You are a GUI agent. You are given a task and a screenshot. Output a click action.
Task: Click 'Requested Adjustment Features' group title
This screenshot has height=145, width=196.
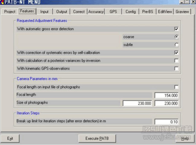tap(42, 21)
